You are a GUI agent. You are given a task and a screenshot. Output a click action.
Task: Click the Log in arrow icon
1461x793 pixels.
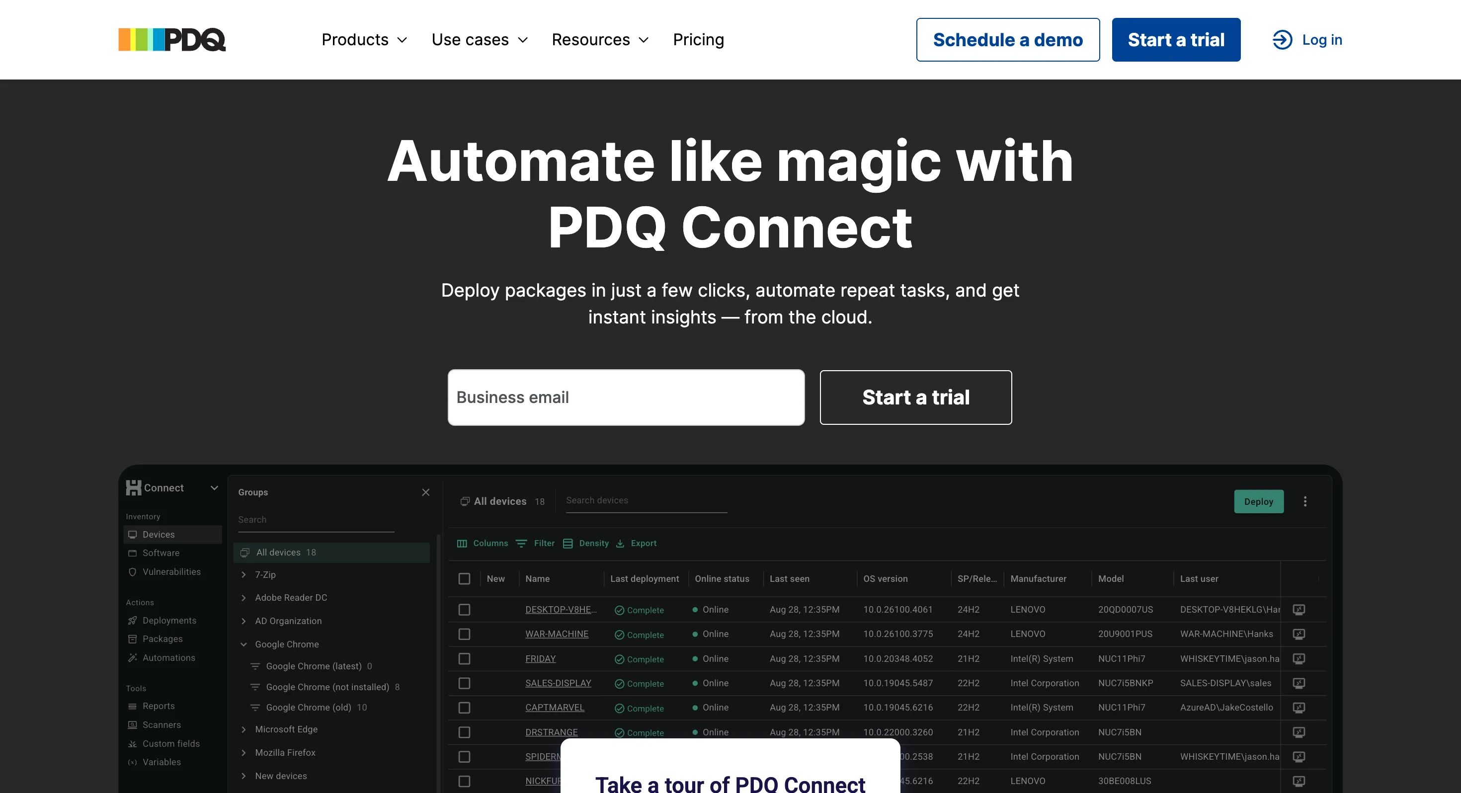point(1282,40)
